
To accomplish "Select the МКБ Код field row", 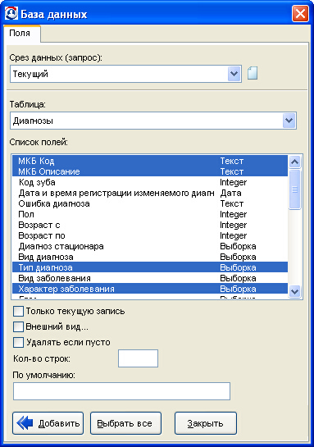I will pos(150,161).
